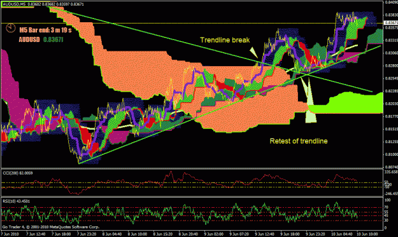The height and width of the screenshot is (237, 398).
Task: Click the CCI(200) 82.0059 indicator label
Action: [x=18, y=173]
